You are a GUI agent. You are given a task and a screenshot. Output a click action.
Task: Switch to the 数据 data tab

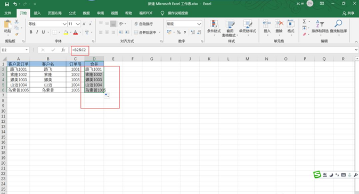pos(86,13)
